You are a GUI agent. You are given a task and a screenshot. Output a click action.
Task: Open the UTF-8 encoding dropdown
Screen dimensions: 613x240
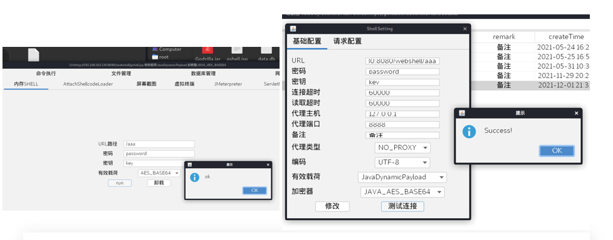(x=402, y=162)
